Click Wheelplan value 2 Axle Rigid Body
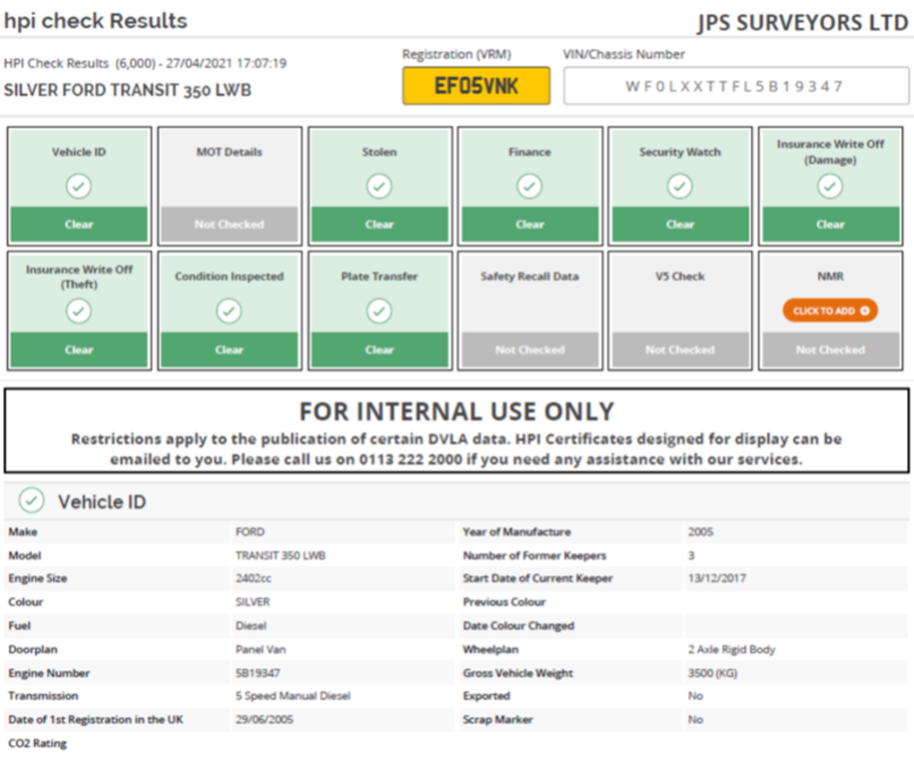The image size is (914, 762). (x=731, y=649)
